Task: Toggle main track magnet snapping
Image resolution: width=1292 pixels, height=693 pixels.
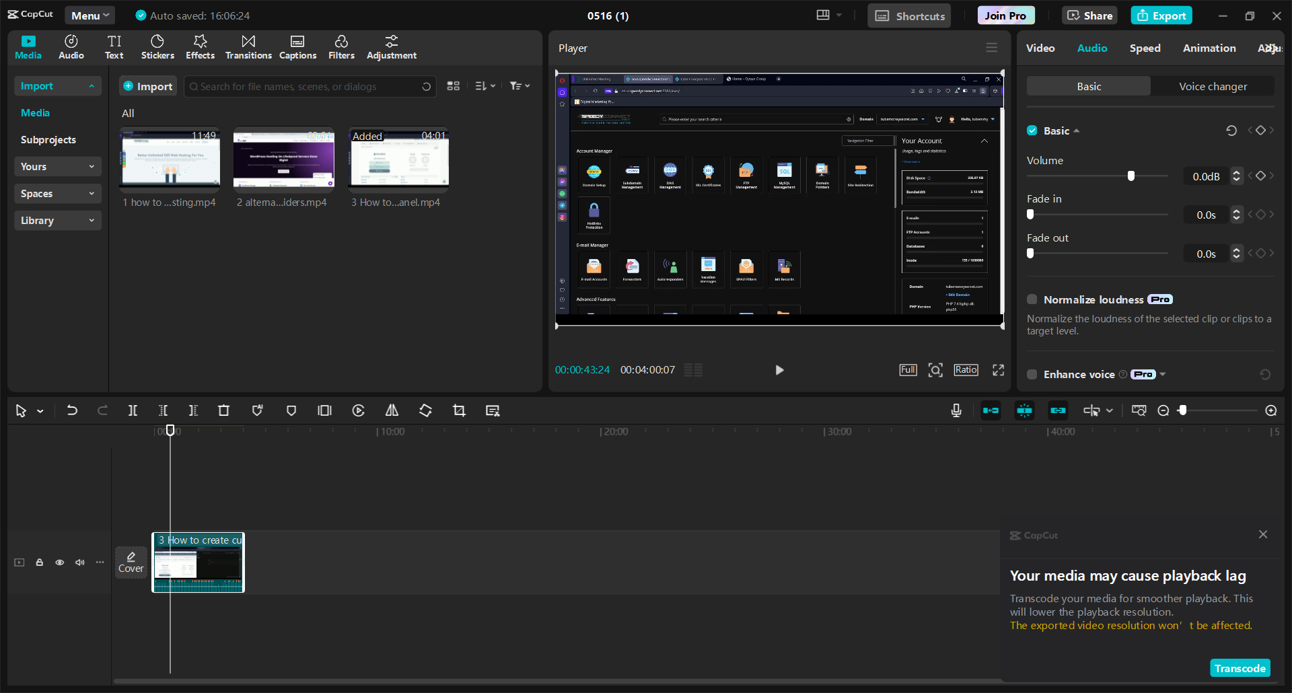Action: 991,410
